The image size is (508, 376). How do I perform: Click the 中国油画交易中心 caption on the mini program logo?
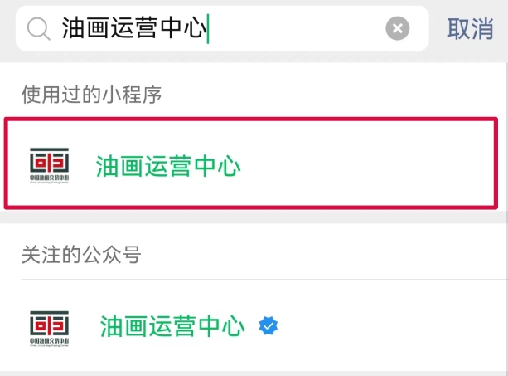(x=49, y=178)
